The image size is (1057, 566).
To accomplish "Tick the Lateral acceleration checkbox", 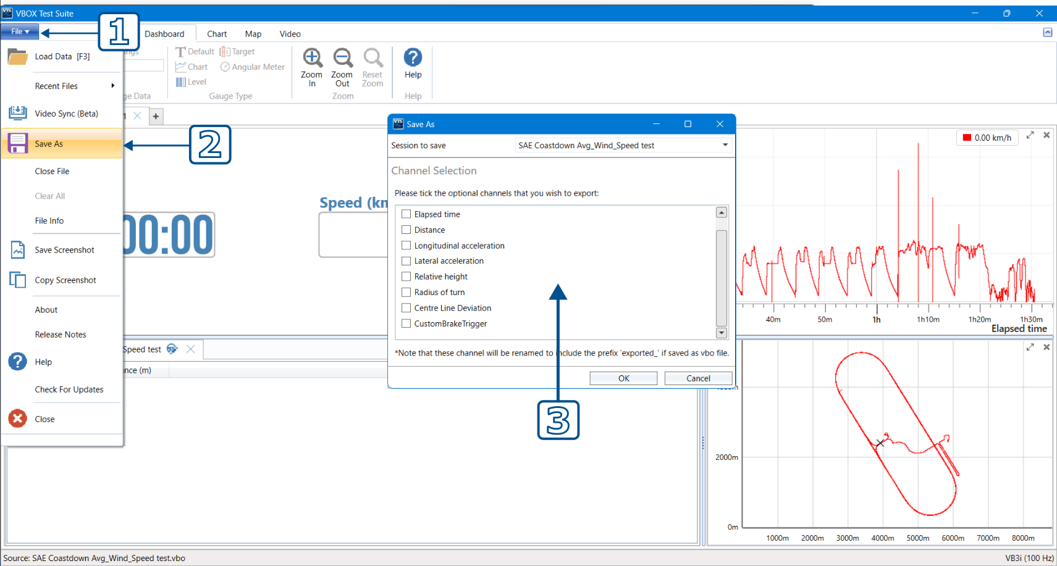I will coord(406,261).
